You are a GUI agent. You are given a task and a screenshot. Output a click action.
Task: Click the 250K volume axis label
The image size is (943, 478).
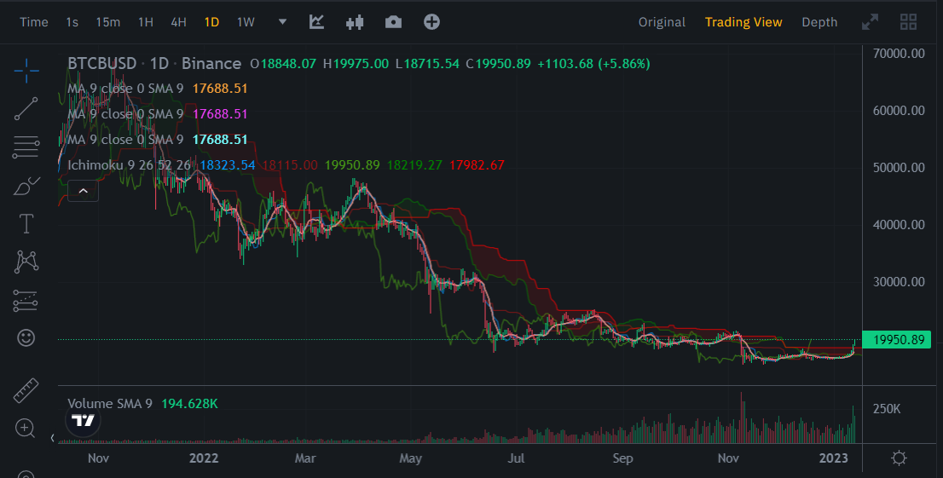click(x=887, y=409)
